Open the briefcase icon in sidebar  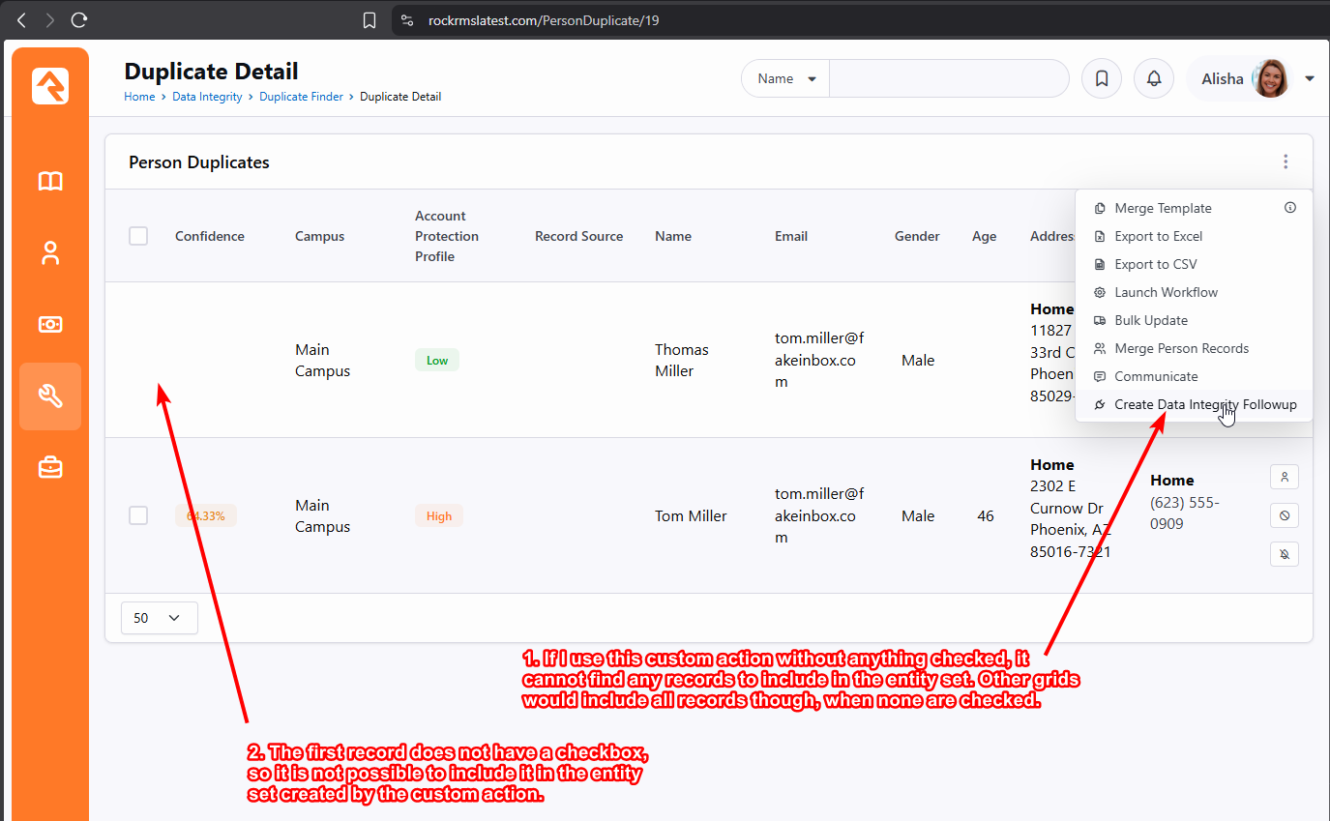50,468
